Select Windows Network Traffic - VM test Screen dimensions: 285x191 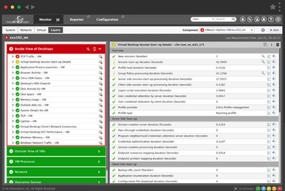(x=39, y=143)
